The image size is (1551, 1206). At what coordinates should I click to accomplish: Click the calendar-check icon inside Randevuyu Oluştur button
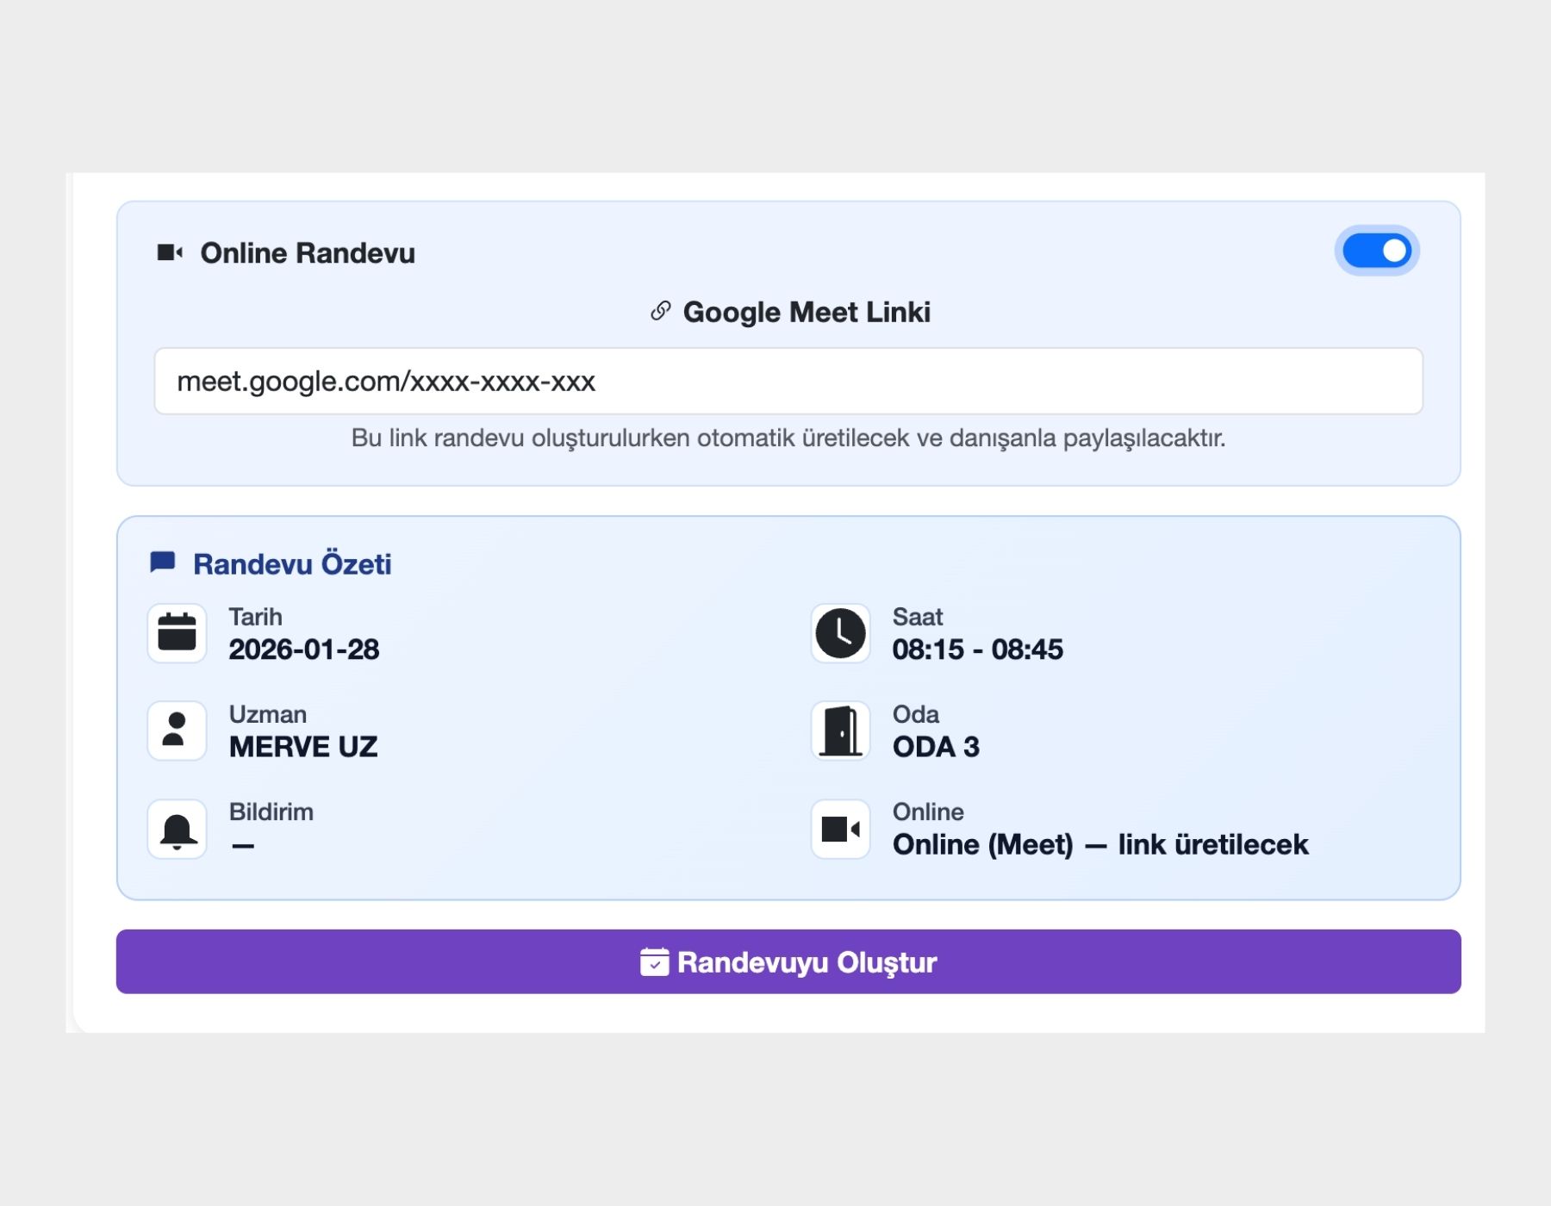pos(654,961)
